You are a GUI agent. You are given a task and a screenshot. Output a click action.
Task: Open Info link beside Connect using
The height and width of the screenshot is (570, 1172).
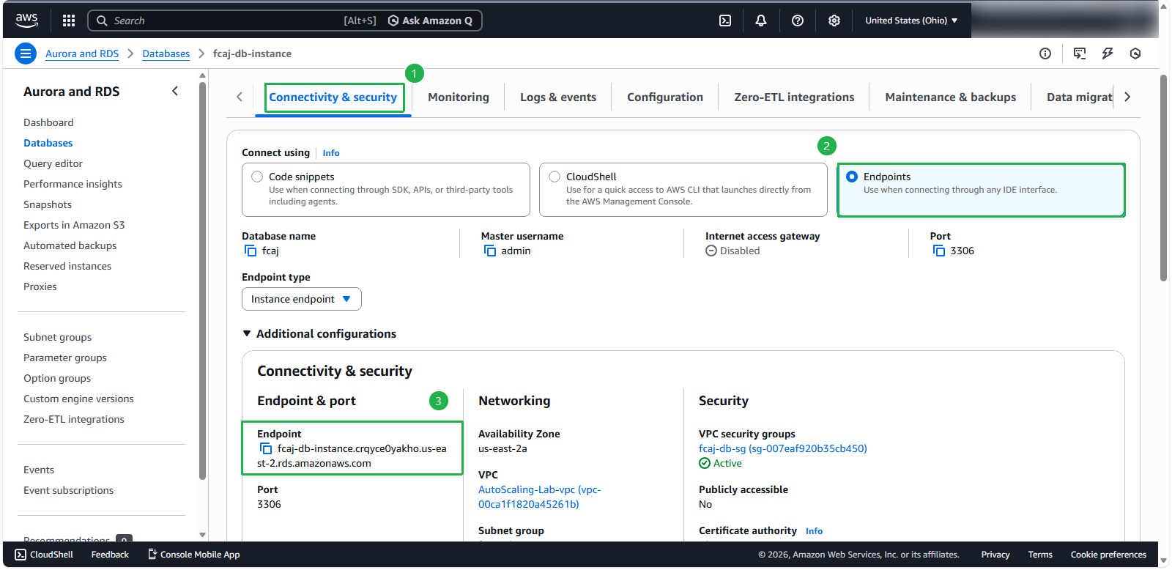331,153
